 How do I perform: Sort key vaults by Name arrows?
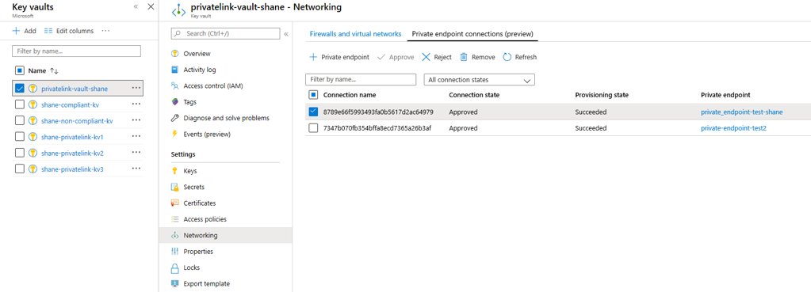[x=54, y=70]
